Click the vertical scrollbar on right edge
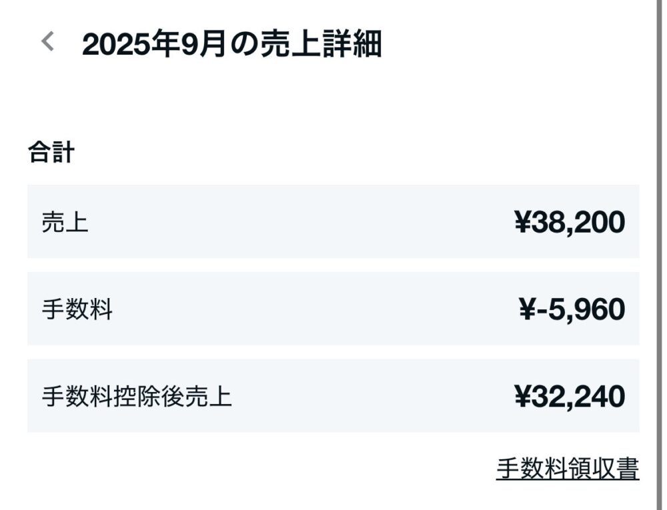Screen dimensions: 667x510 point(658,253)
